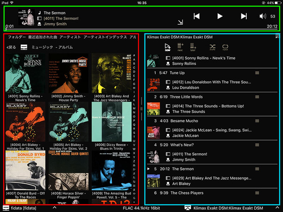Image resolution: width=283 pixels, height=212 pixels.
Task: Tap the volume speaker icon
Action: click(263, 16)
